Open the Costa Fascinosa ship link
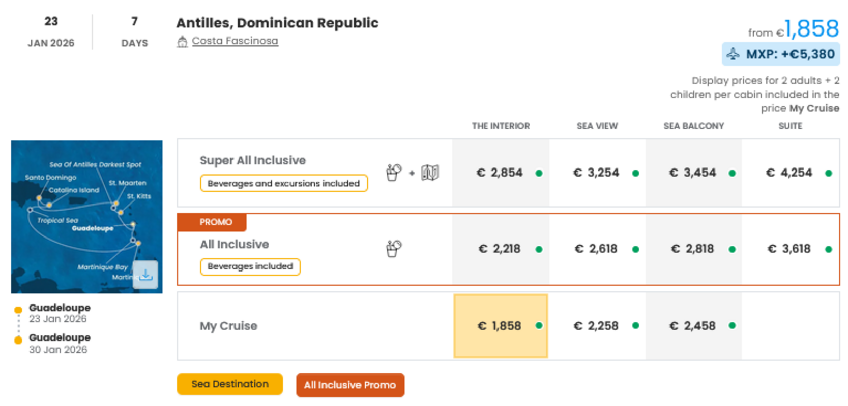The height and width of the screenshot is (406, 848). [235, 41]
